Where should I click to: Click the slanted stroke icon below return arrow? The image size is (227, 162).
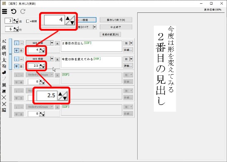coord(4,79)
